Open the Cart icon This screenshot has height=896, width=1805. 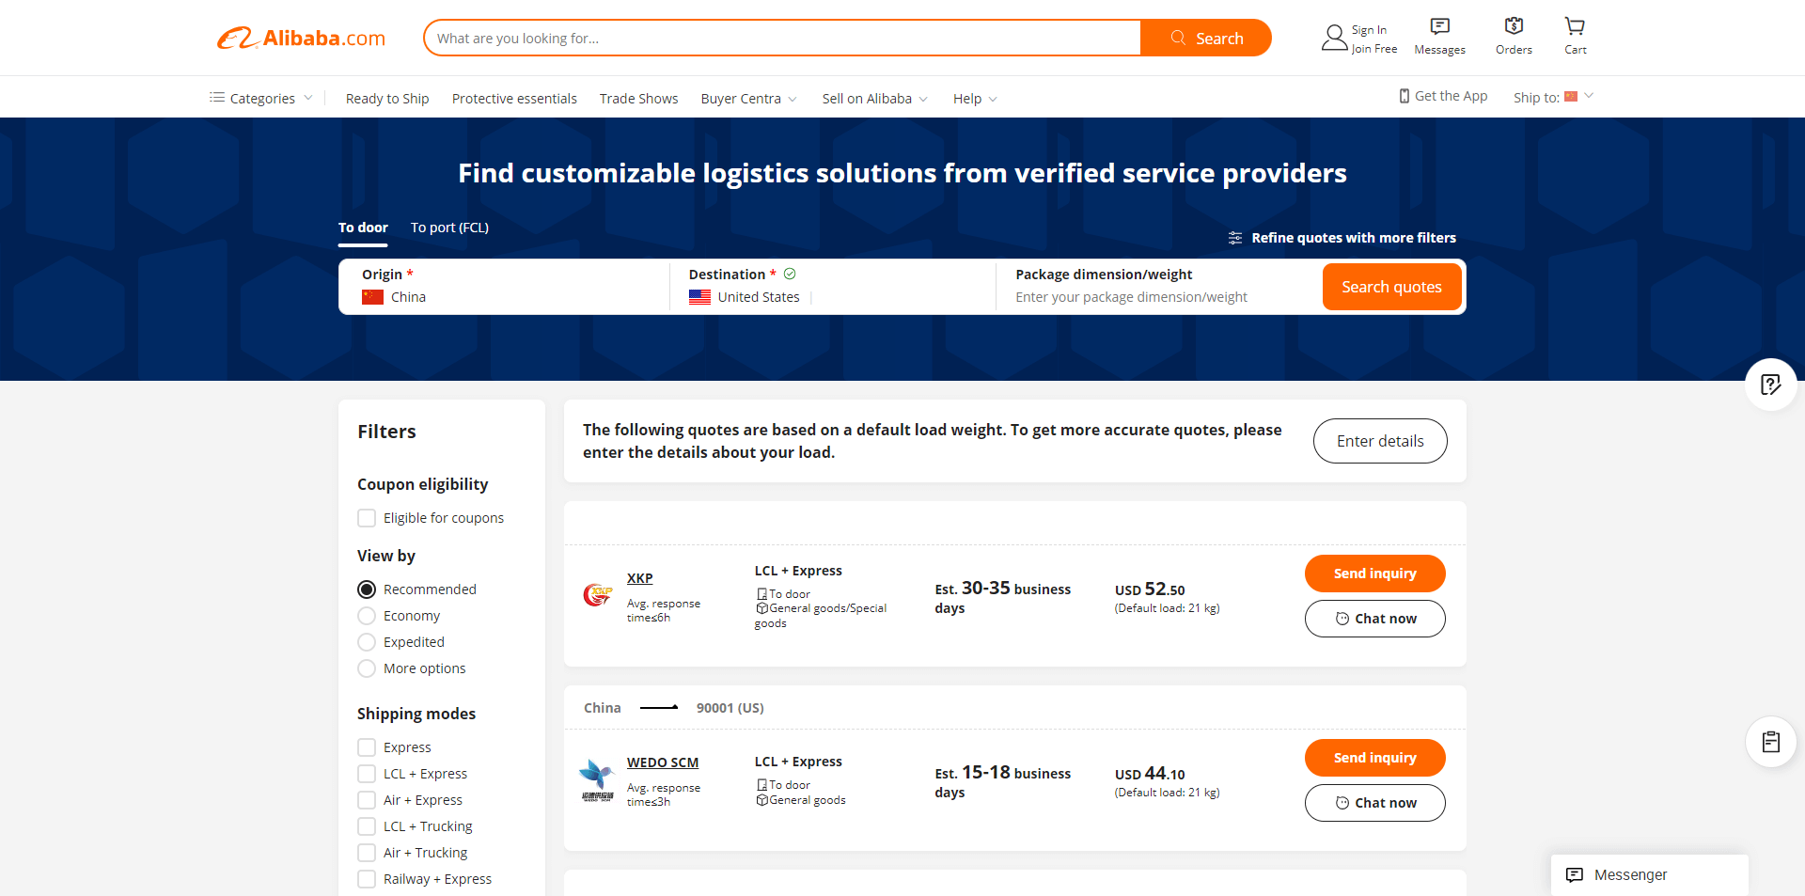click(x=1575, y=26)
